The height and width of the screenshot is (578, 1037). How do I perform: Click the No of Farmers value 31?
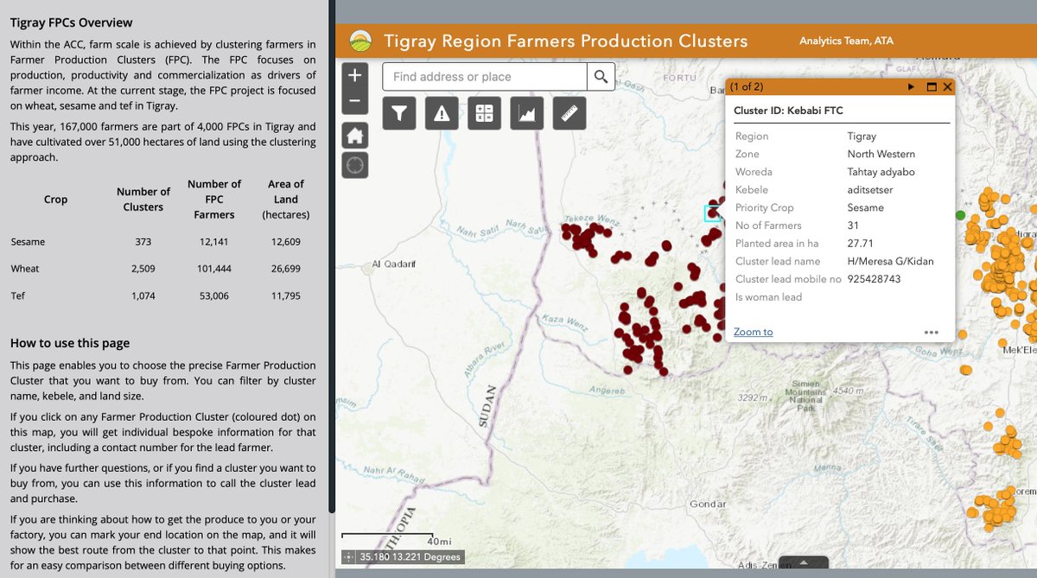coord(853,225)
